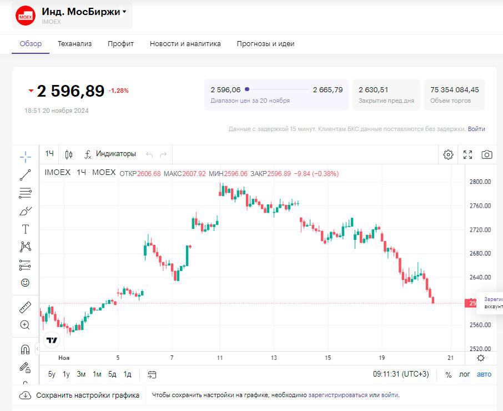Click the 09:11:31 (UTC+3) timezone selector
Viewport: 503px width, 411px height.
tap(400, 374)
